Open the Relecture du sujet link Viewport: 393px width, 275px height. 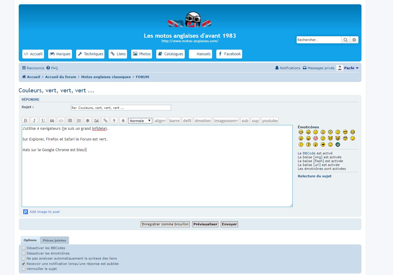314,176
